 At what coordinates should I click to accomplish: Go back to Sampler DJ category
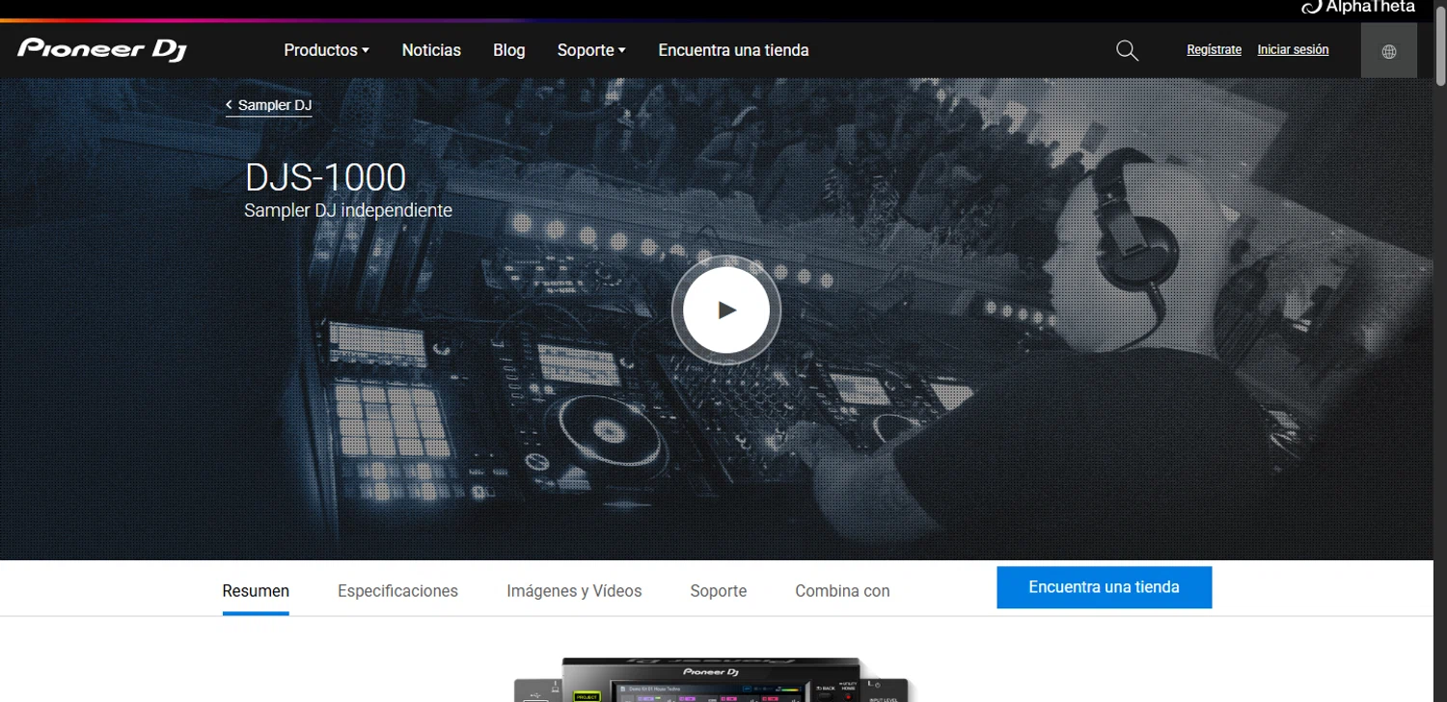click(268, 105)
